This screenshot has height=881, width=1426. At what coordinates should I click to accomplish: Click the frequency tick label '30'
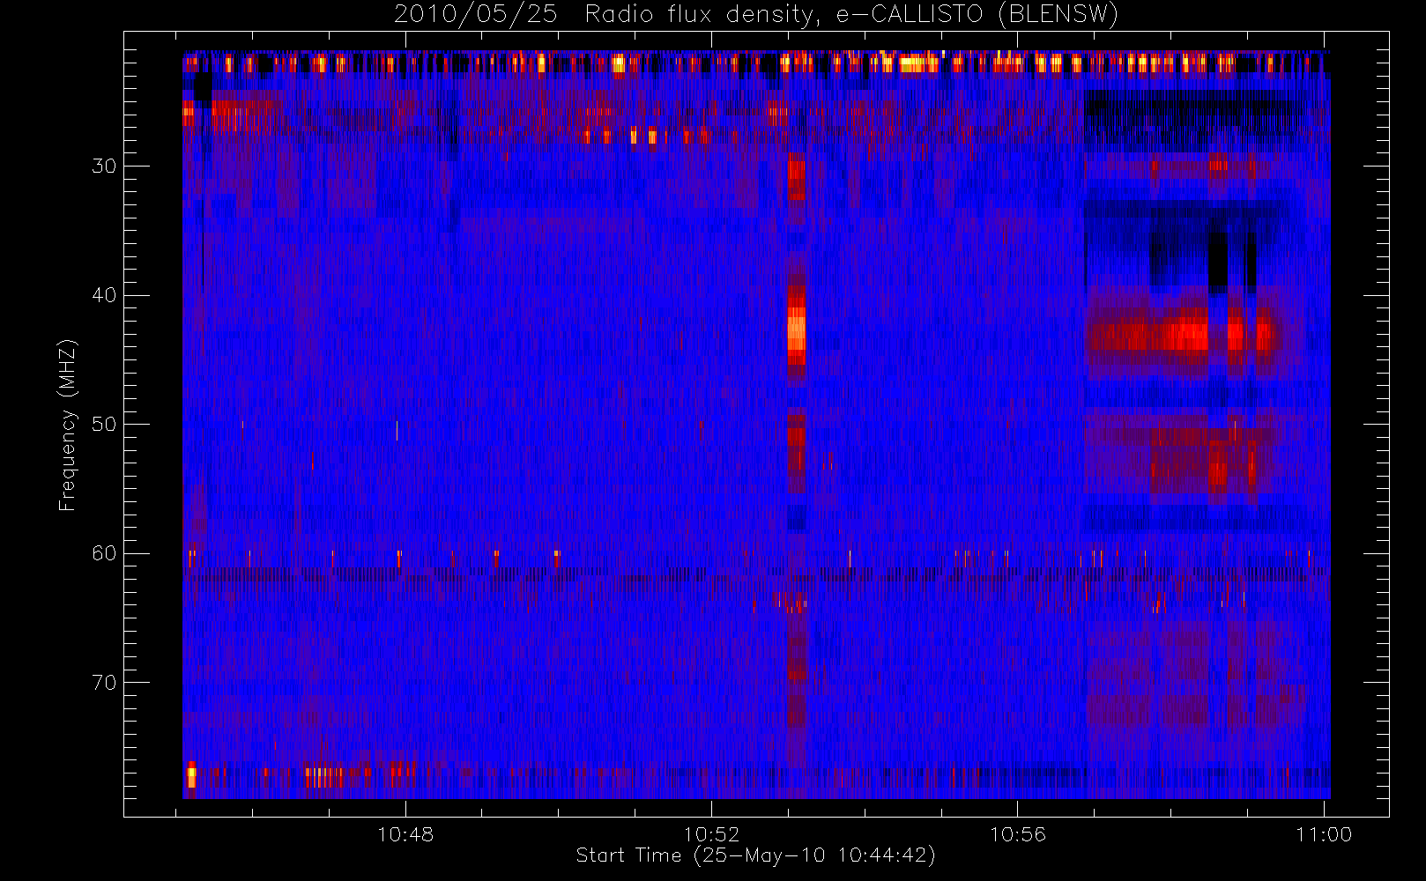click(104, 167)
